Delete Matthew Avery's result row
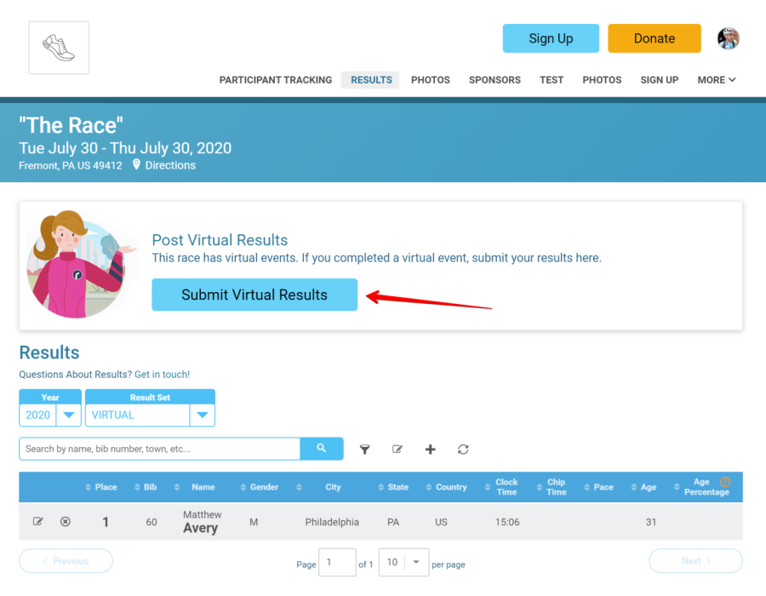Viewport: 766px width, 596px height. coord(65,521)
